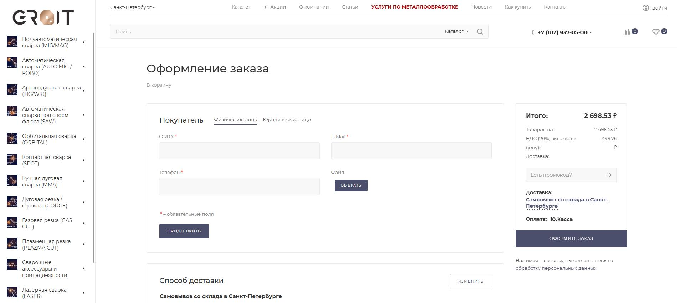Click the MIG/MAG welding category thumbnail

[x=12, y=41]
